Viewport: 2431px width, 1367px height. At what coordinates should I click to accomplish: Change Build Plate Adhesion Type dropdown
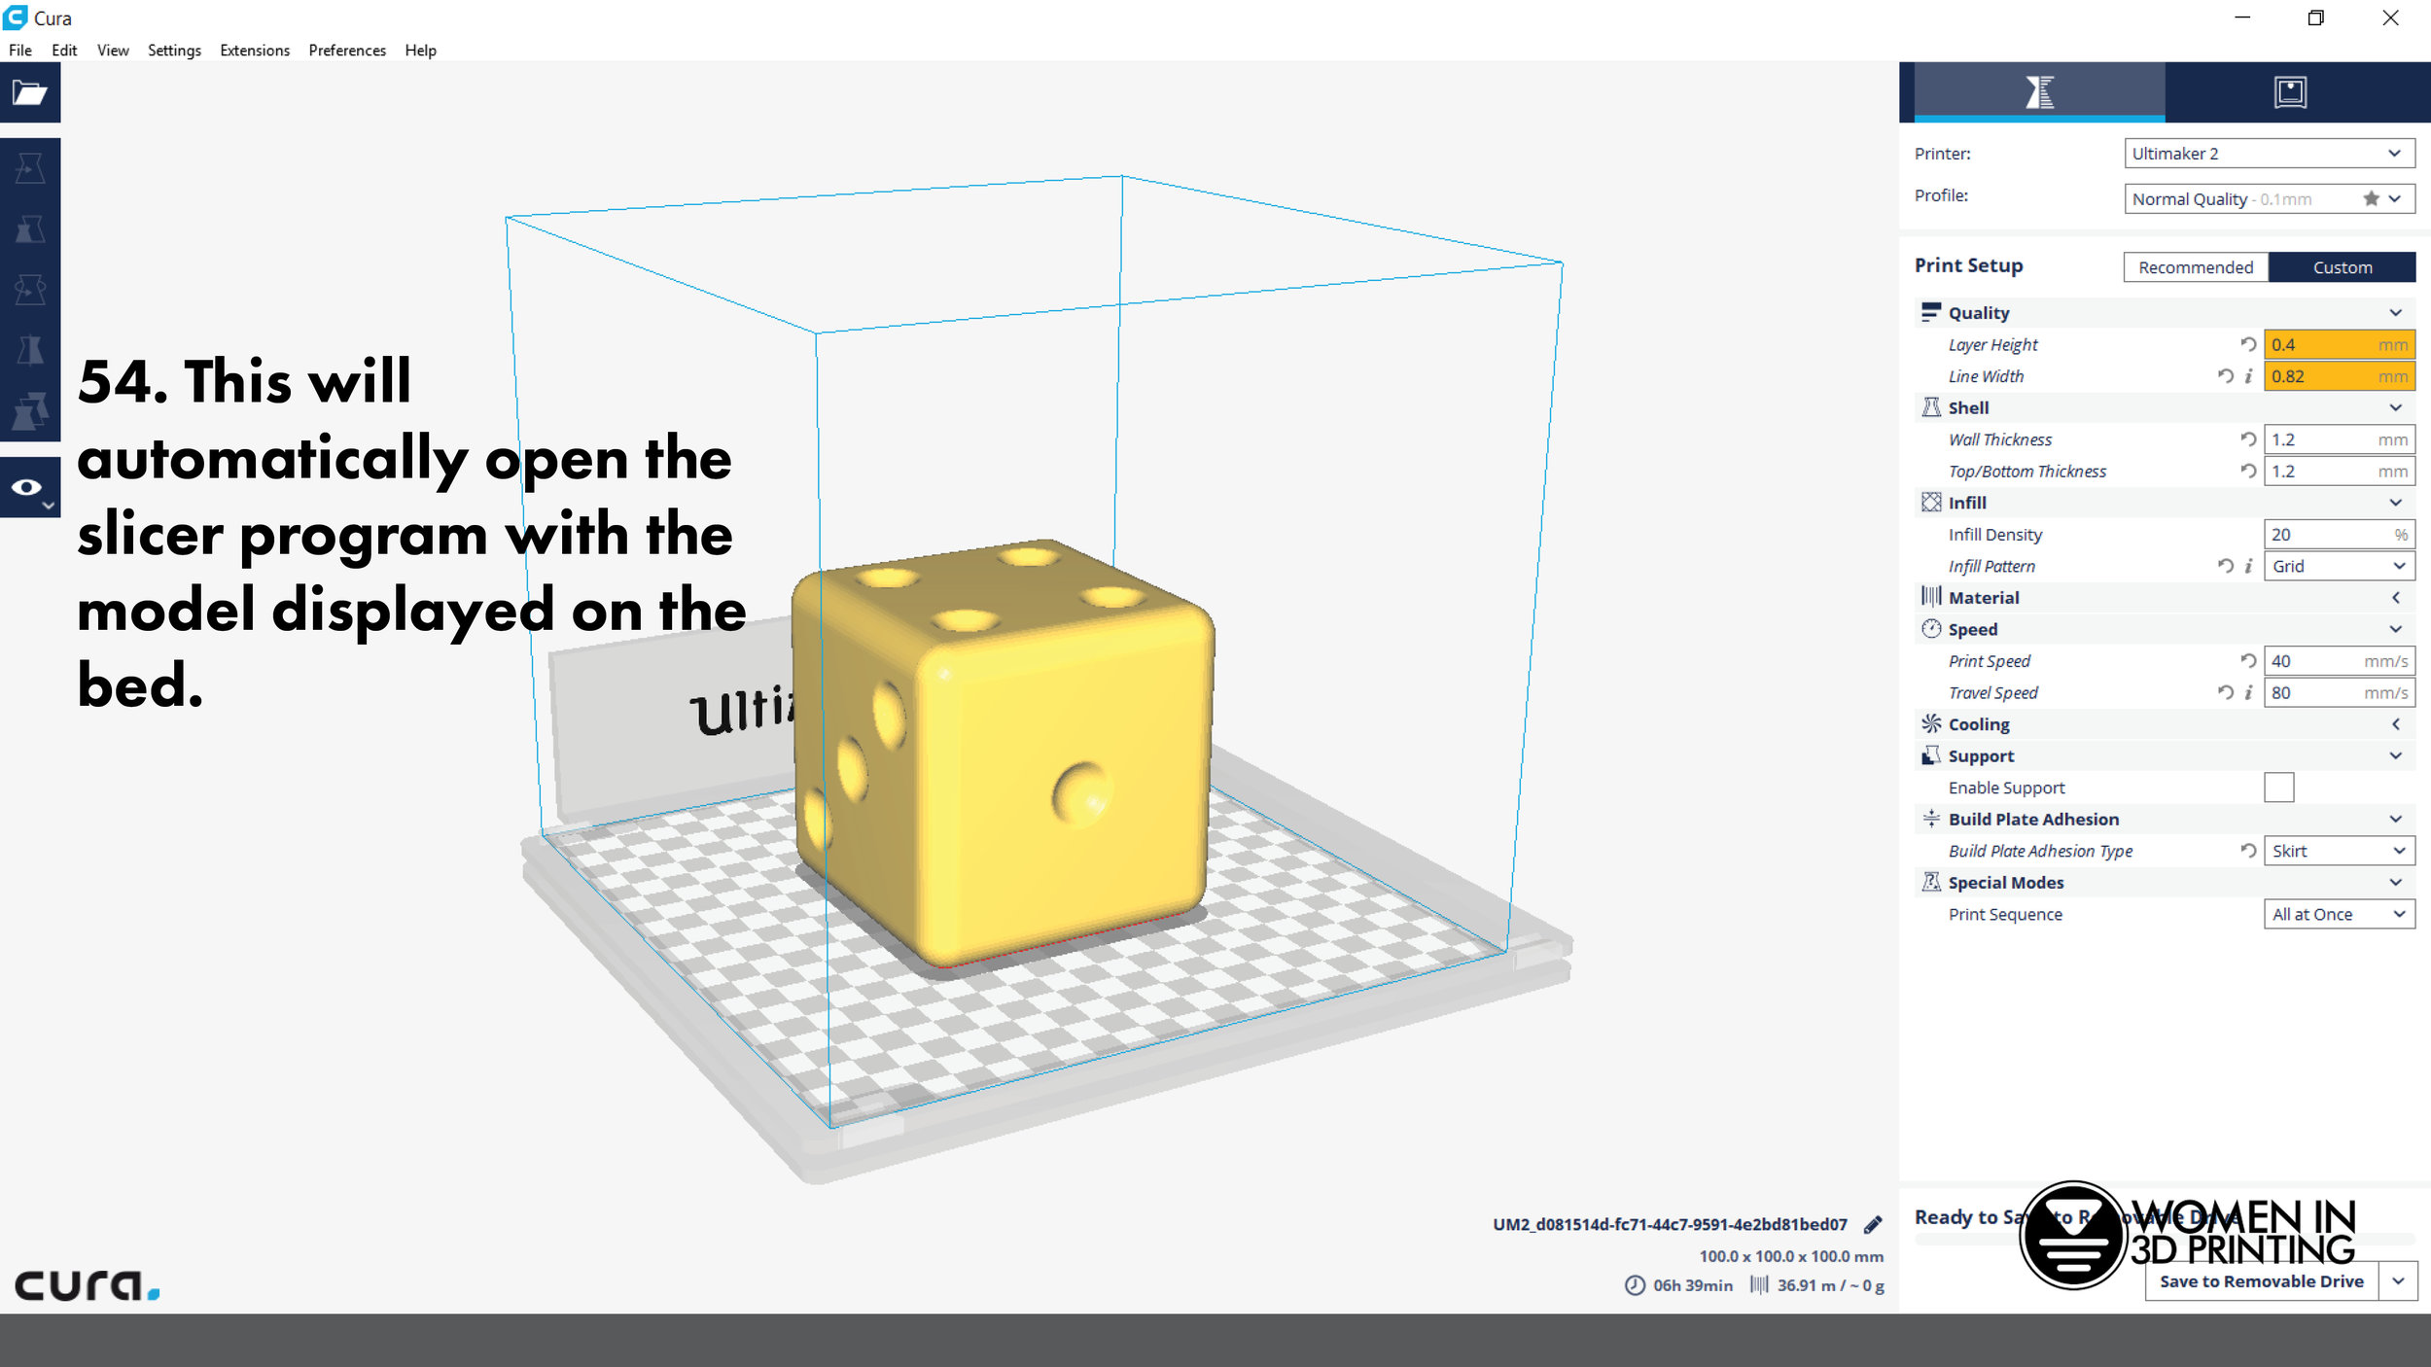pos(2334,852)
